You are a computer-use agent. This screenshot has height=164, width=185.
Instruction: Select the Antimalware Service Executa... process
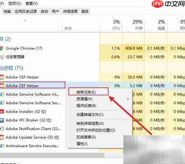[x=32, y=146]
